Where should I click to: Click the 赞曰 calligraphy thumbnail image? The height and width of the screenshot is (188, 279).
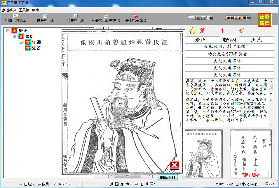click(250, 154)
